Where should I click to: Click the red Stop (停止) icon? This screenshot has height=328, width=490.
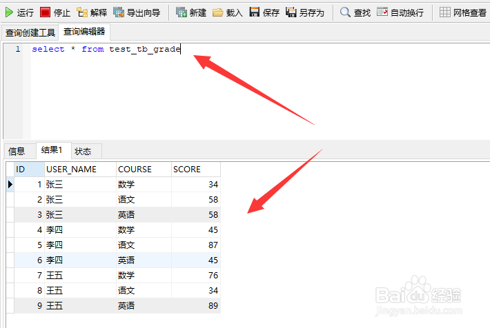pos(45,12)
